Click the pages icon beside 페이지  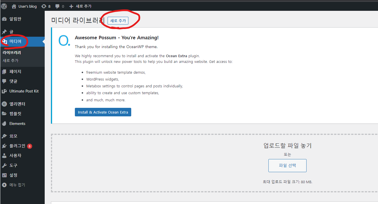[x=4, y=72]
